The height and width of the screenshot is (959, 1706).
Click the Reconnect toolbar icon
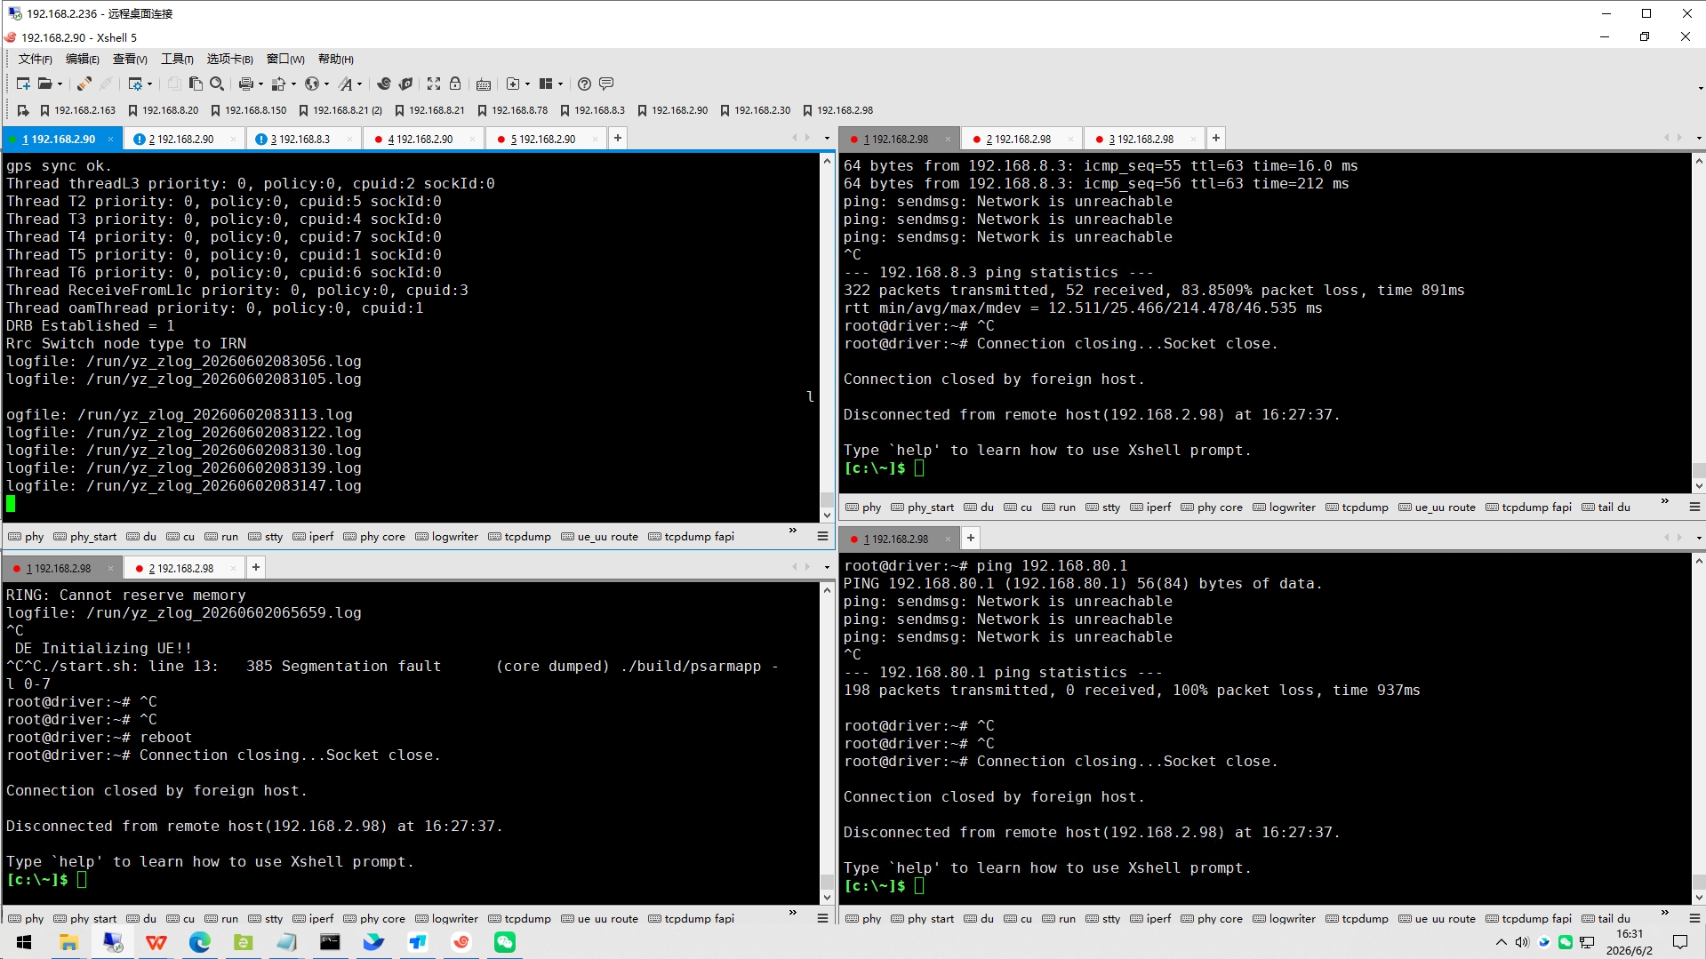(84, 84)
